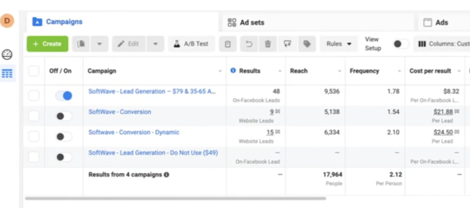
Task: Tick the select-all checkbox in header
Action: 34,71
